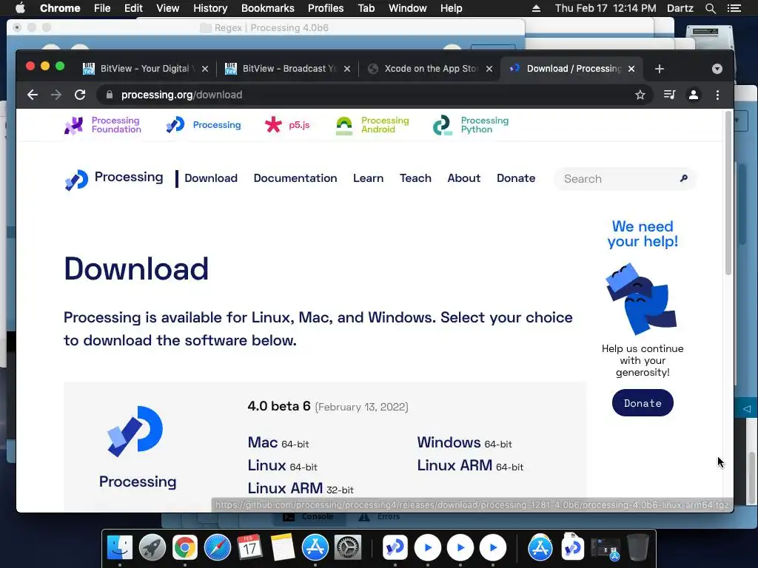This screenshot has width=758, height=568.
Task: Click the padlock site info icon
Action: point(110,95)
